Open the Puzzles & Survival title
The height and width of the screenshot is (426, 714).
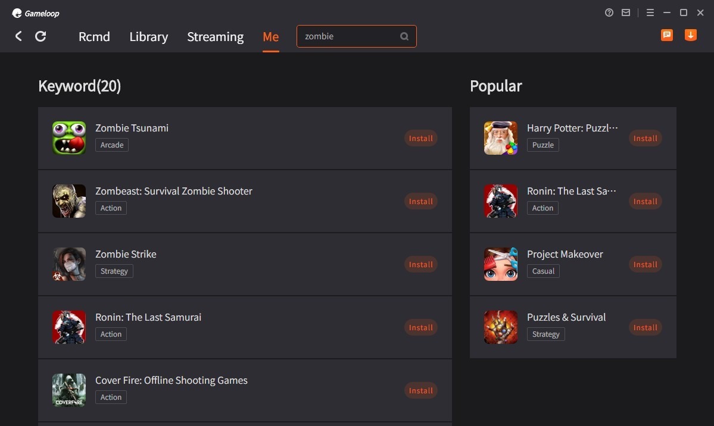tap(566, 317)
